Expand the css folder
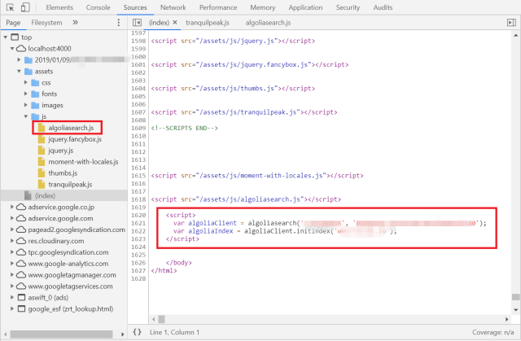This screenshot has width=521, height=341. pyautogui.click(x=25, y=82)
